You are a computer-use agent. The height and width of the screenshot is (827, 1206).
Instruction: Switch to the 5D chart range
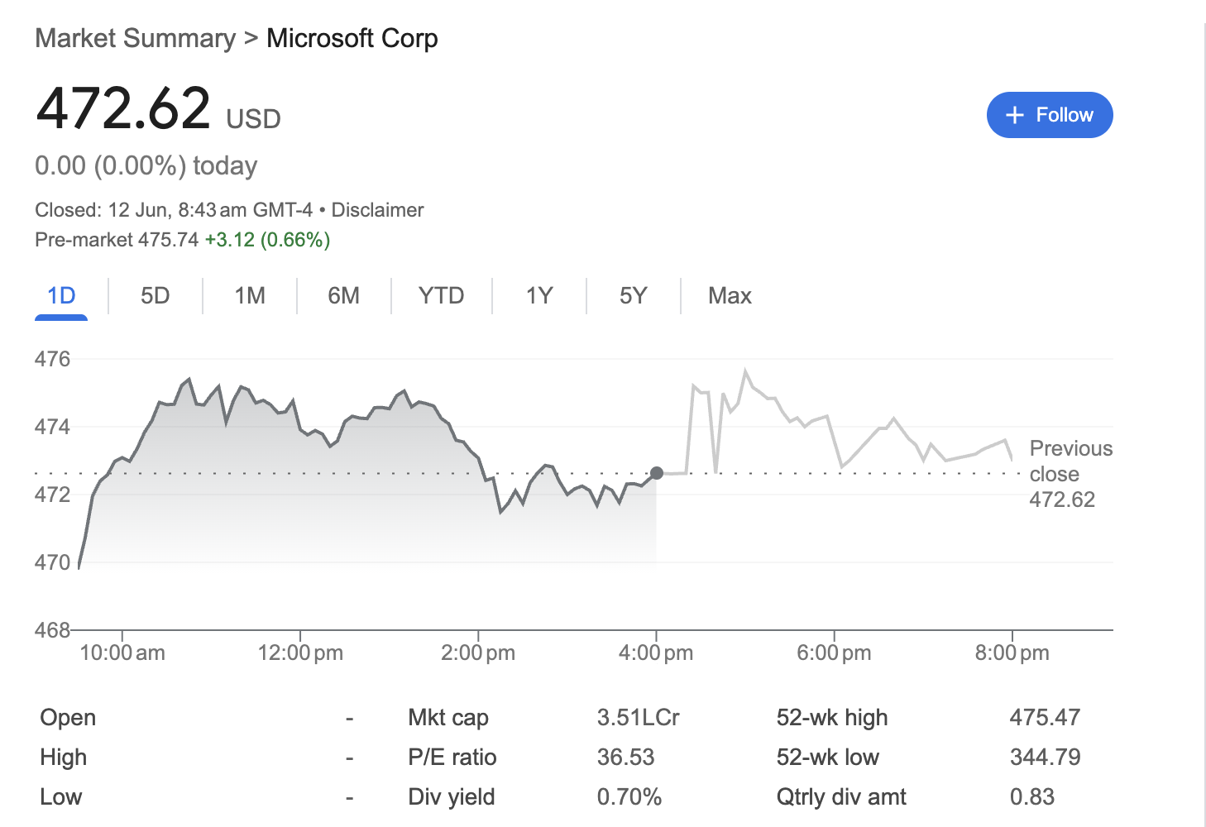pos(155,295)
